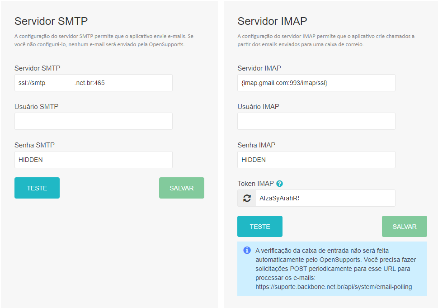Click the Senha SMTP field showing HIDDEN
Screen dimensions: 438x308
click(93, 160)
